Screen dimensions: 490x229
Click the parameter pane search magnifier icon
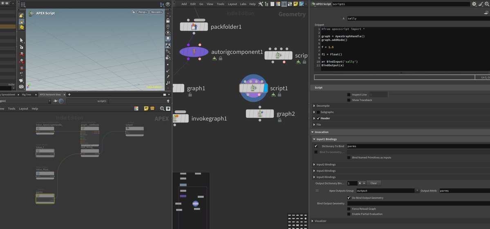click(x=487, y=4)
